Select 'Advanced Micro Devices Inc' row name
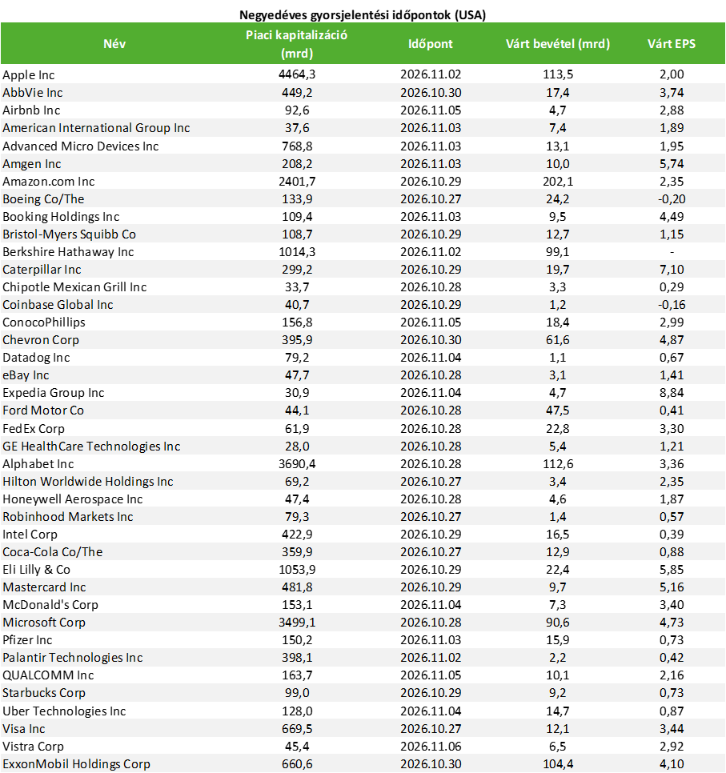This screenshot has height=773, width=726. (81, 146)
